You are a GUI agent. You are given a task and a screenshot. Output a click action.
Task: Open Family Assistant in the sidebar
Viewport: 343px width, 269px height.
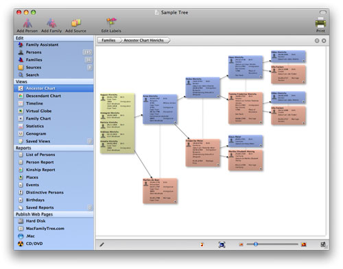pyautogui.click(x=54, y=44)
